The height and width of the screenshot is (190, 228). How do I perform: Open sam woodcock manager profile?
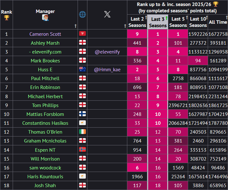tap(45, 168)
